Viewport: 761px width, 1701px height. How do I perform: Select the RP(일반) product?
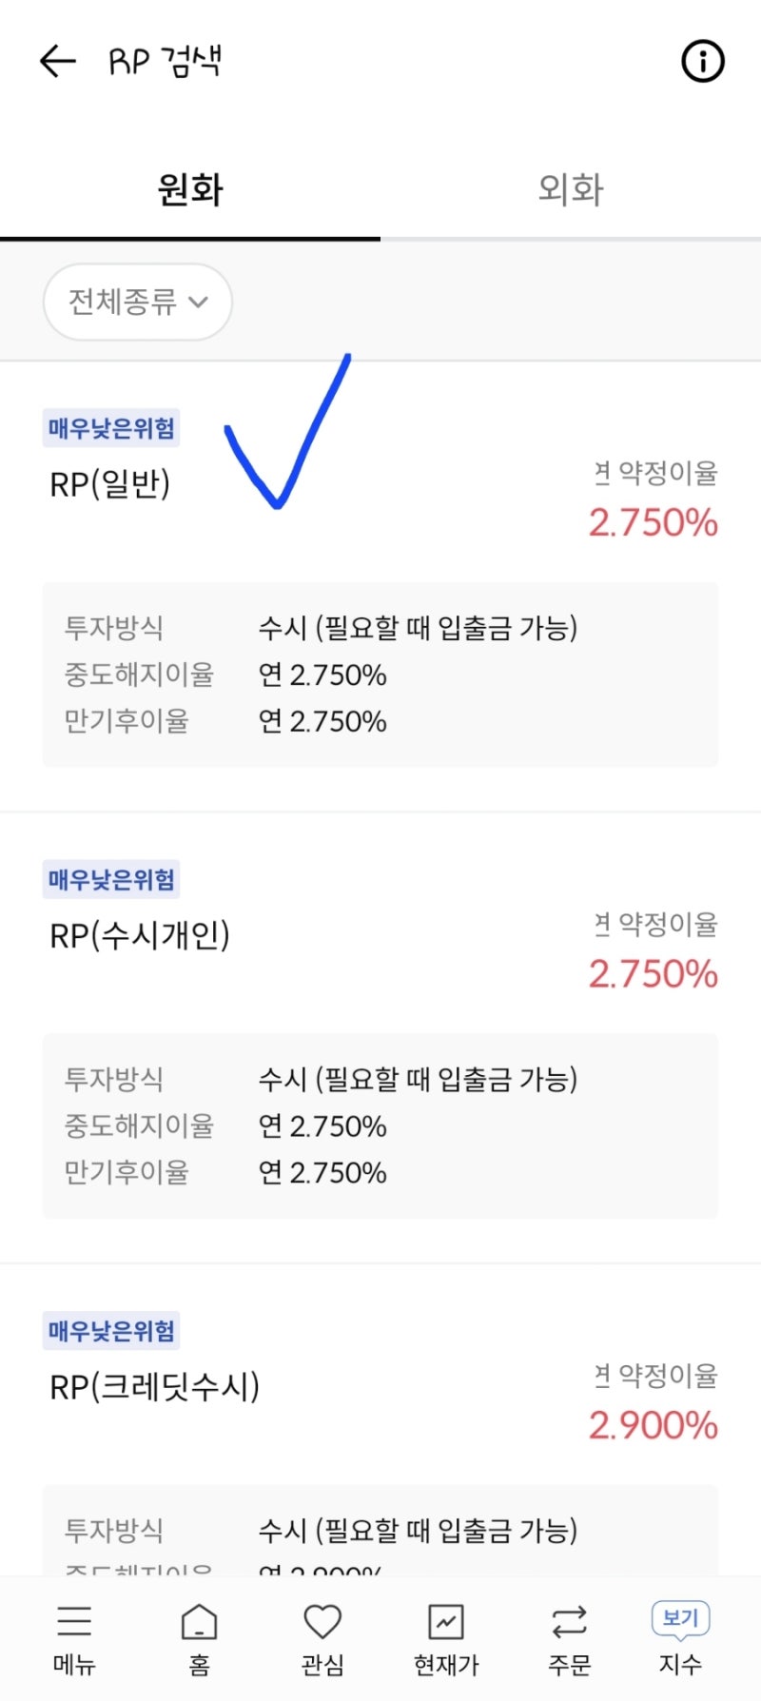coord(110,484)
